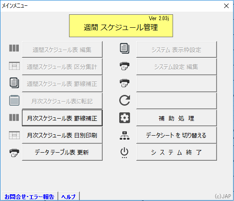Open お問合せ・エラー報告 tab

coord(30,197)
